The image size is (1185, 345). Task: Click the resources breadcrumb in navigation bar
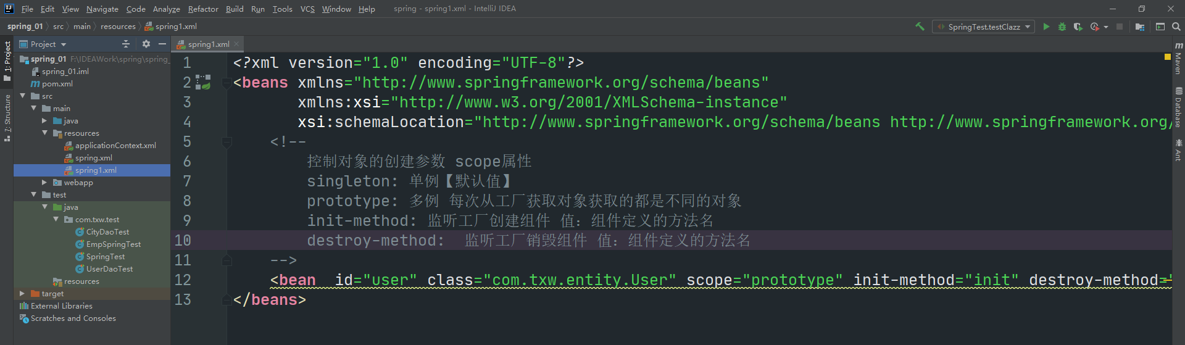pyautogui.click(x=118, y=27)
